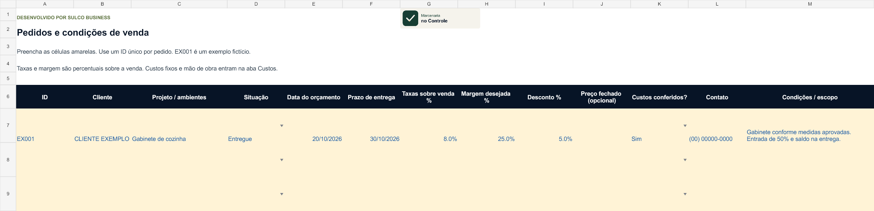Select the Gabinete de cozinha cell
This screenshot has width=874, height=211.
[x=179, y=126]
